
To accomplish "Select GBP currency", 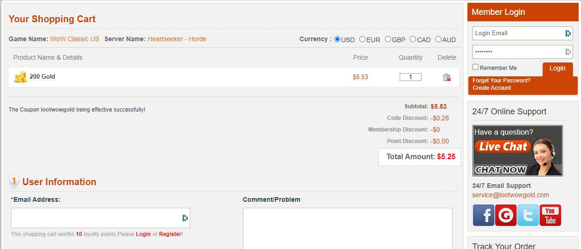I will pyautogui.click(x=388, y=39).
